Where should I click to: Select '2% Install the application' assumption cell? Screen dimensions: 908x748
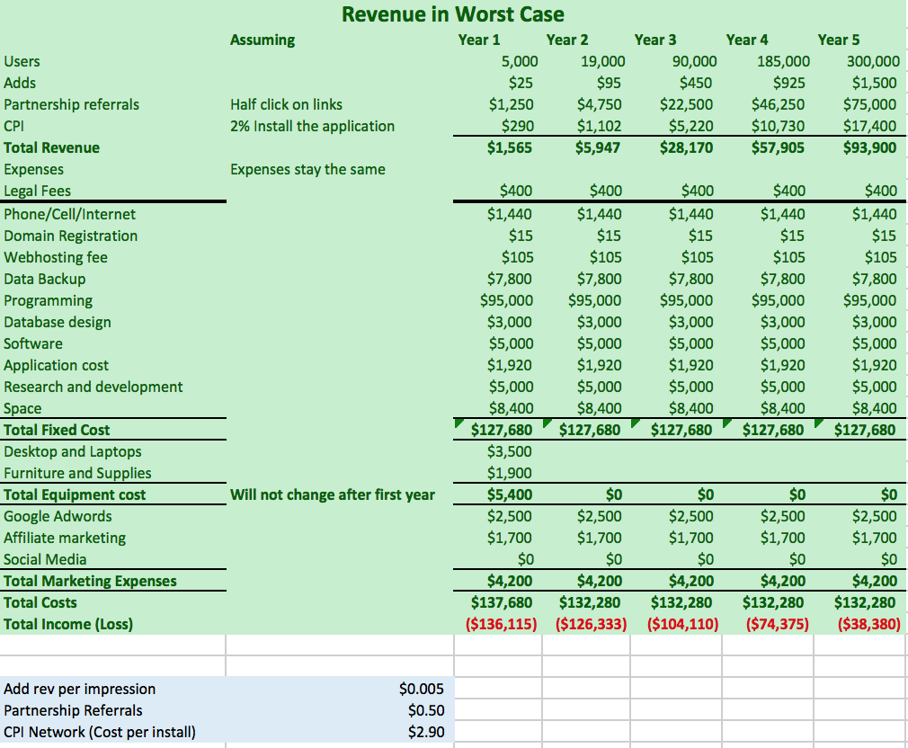pos(312,126)
